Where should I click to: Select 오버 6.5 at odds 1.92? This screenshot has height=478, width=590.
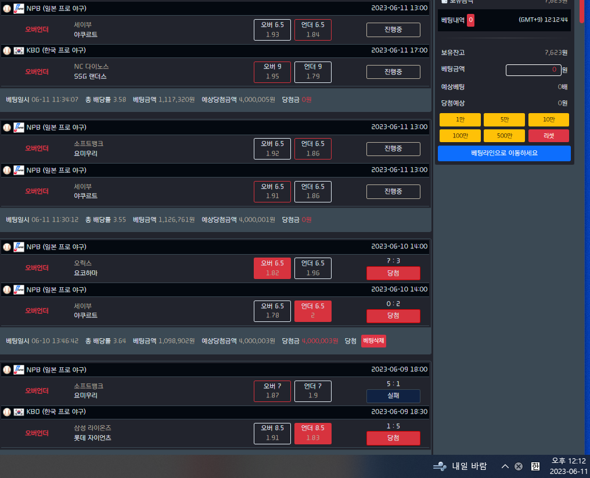(272, 149)
